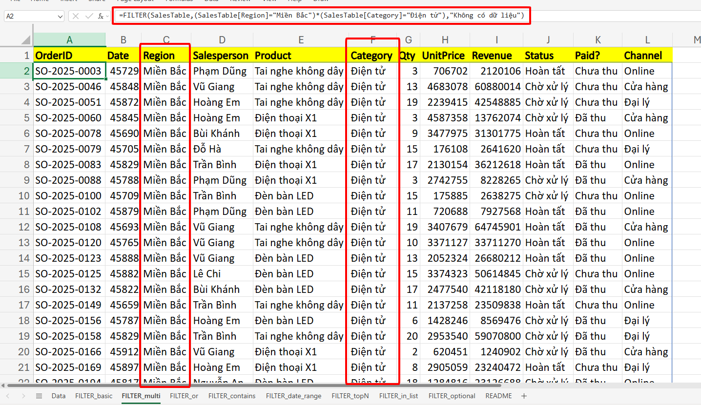Click the Salesperson header cell
Image resolution: width=701 pixels, height=405 pixels.
(x=222, y=56)
